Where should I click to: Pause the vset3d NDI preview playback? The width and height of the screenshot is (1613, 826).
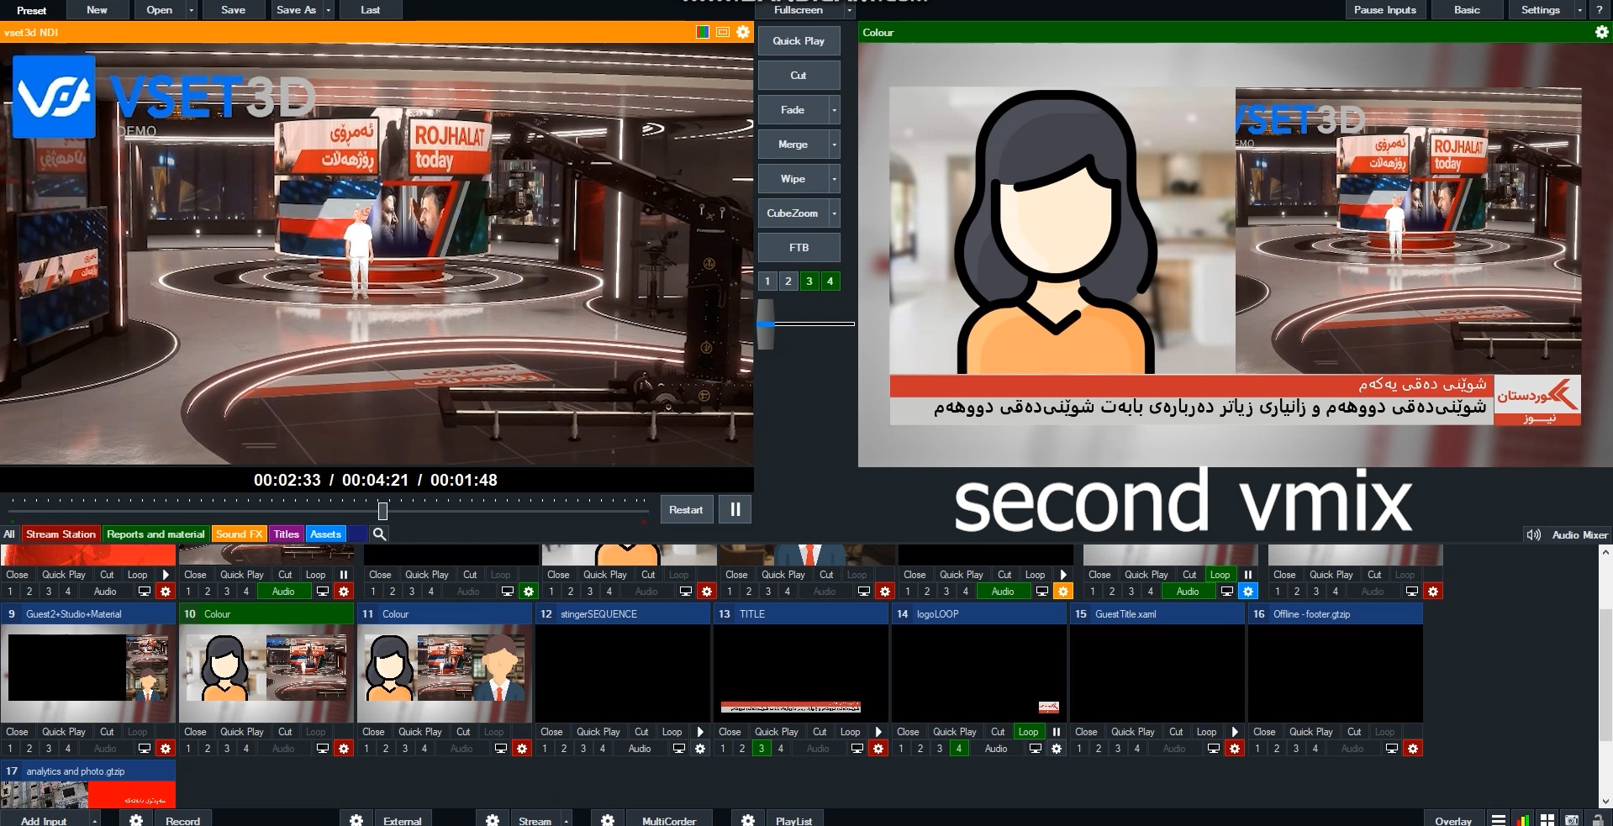pos(735,509)
